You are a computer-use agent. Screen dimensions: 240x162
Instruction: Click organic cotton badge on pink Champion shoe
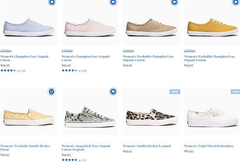point(113,2)
